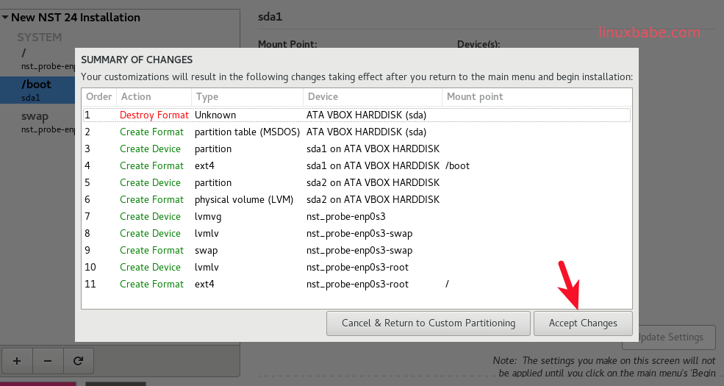This screenshot has width=724, height=386.
Task: Click the reload storage configuration icon
Action: click(78, 360)
